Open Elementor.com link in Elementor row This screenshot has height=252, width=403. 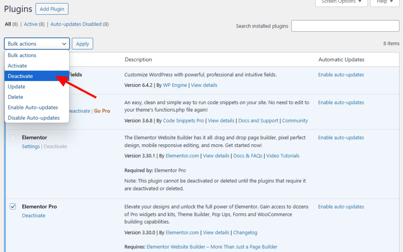coord(182,156)
